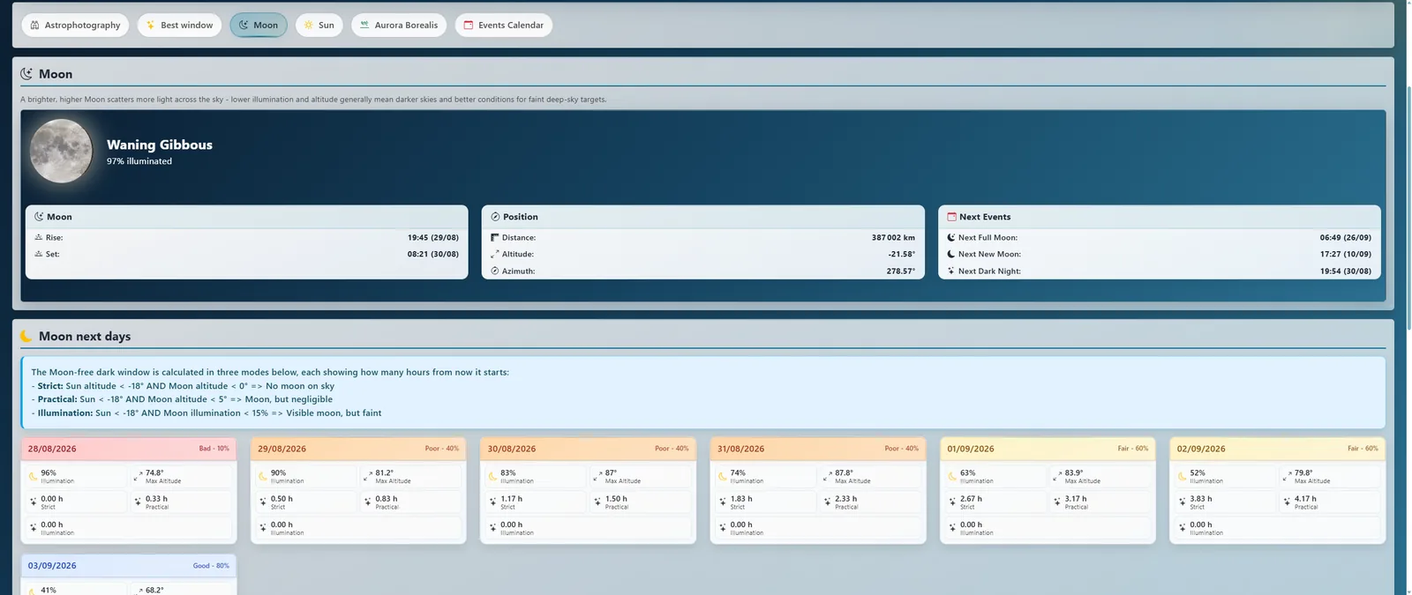Click the 3.83 h strict value on 02/09/2026
This screenshot has height=595, width=1412.
pos(1201,499)
